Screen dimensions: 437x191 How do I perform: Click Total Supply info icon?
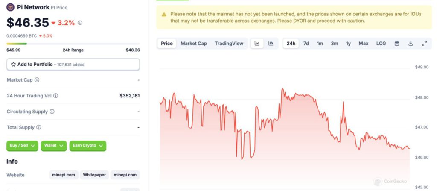(39, 127)
